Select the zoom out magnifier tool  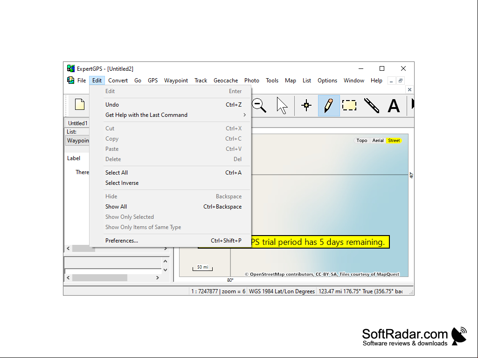click(259, 105)
